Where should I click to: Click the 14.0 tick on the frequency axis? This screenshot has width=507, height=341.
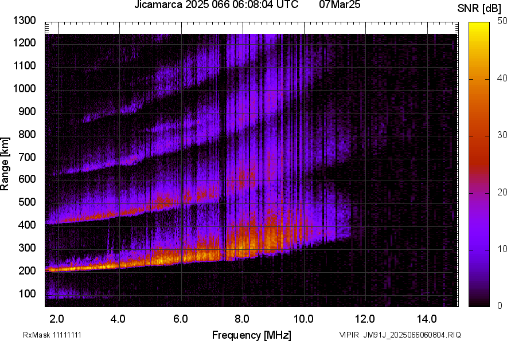point(427,318)
